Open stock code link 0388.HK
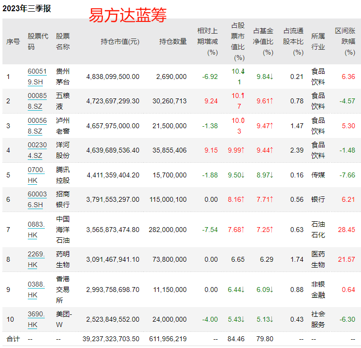Image resolution: width=361 pixels, height=348 pixels. click(x=36, y=290)
